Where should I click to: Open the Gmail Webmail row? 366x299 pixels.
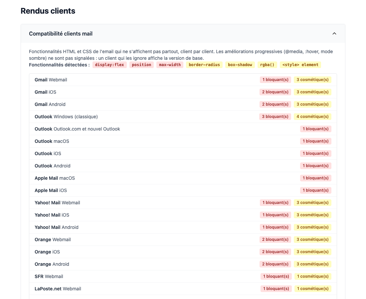(183, 80)
